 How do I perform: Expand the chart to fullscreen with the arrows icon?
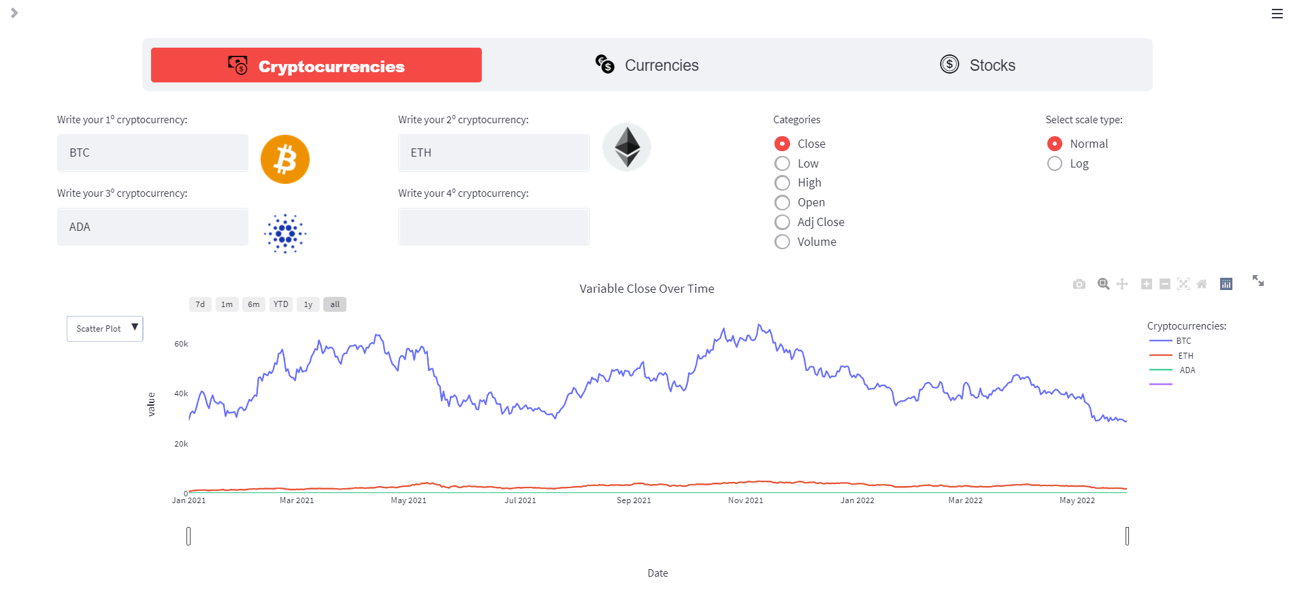[x=1258, y=281]
